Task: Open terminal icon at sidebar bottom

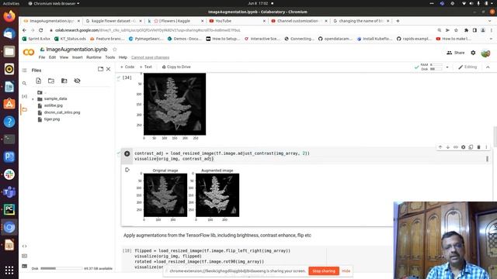Action: tap(24, 267)
